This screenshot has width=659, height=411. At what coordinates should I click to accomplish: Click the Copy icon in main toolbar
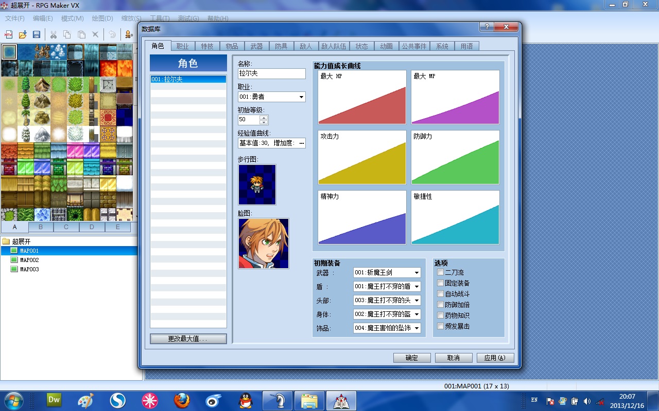point(67,34)
